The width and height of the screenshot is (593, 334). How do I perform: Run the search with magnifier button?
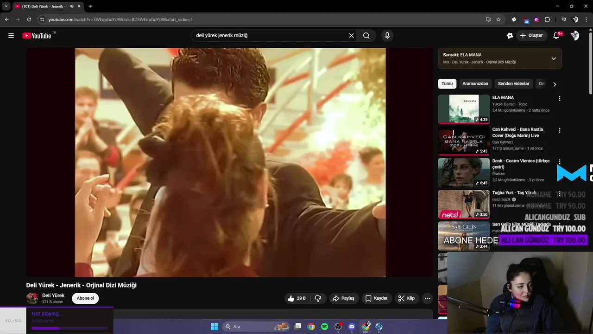(366, 35)
